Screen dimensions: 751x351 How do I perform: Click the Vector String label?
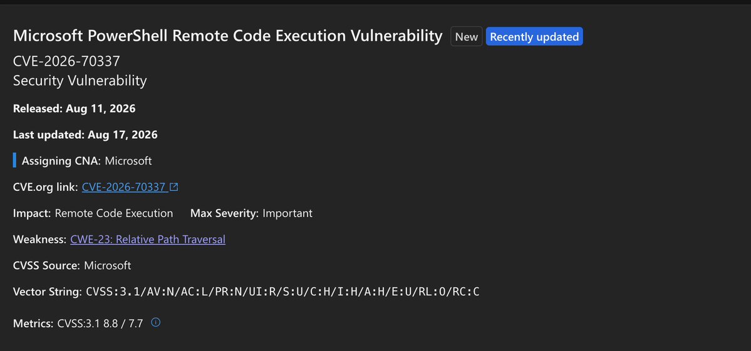coord(48,292)
